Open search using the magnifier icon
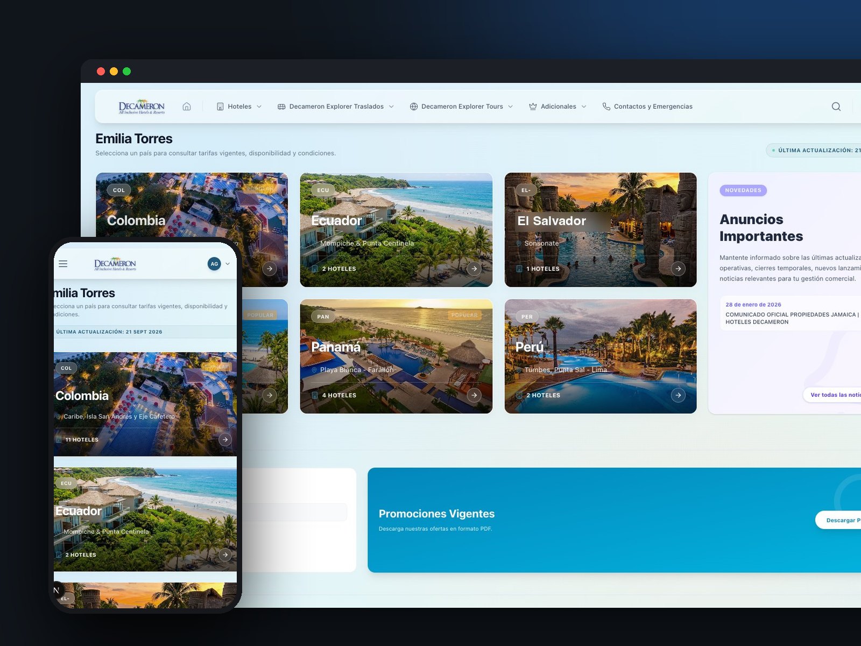This screenshot has height=646, width=861. (836, 107)
